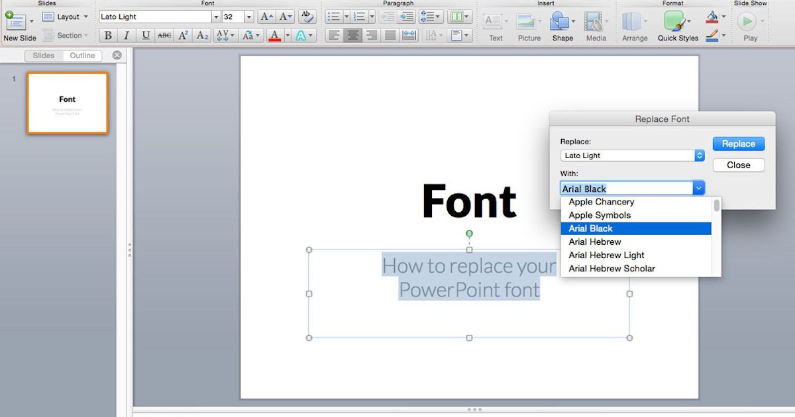Image resolution: width=795 pixels, height=417 pixels.
Task: Close the Replace Font dialog
Action: pos(739,165)
